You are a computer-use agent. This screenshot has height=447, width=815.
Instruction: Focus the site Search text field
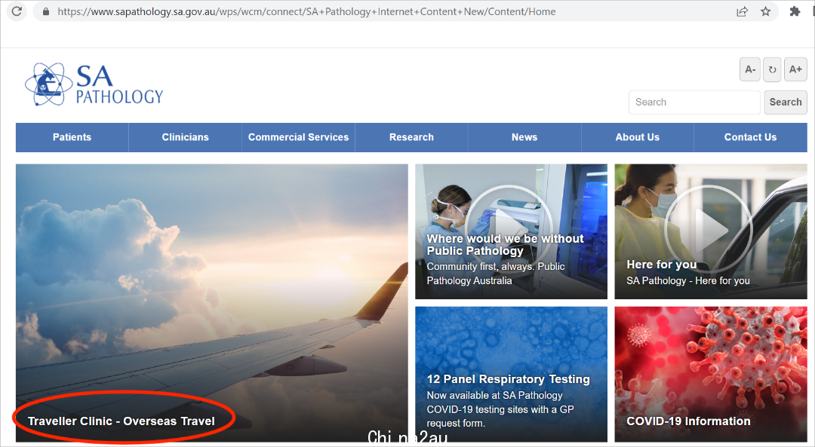[x=694, y=103]
